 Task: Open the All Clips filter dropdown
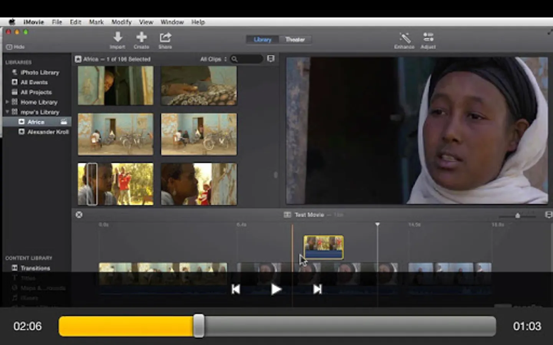[213, 59]
